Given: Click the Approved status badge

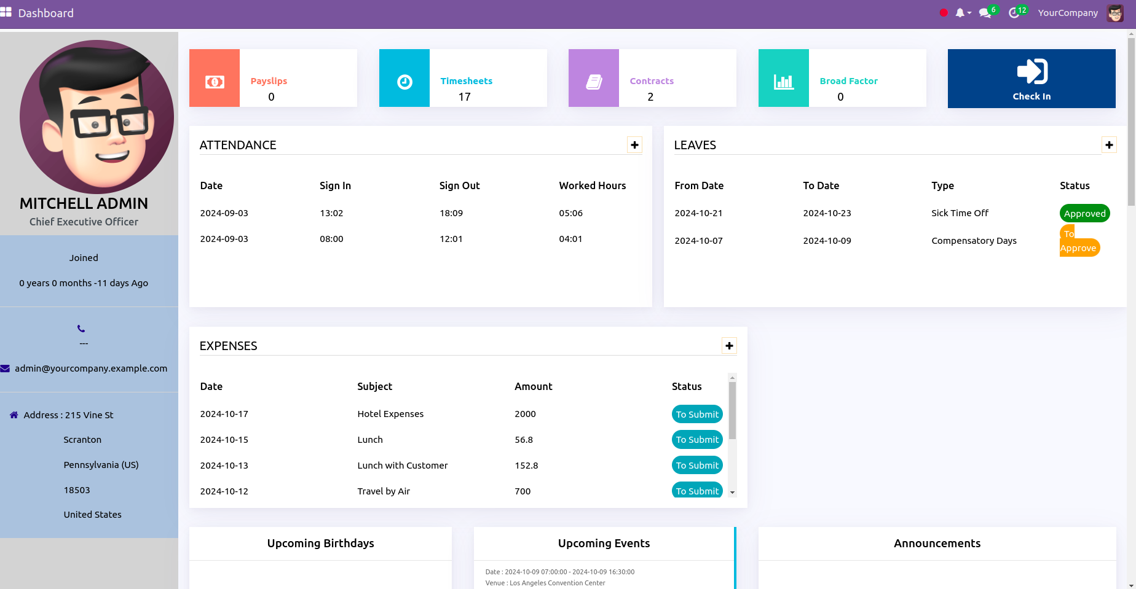Looking at the screenshot, I should (1084, 214).
